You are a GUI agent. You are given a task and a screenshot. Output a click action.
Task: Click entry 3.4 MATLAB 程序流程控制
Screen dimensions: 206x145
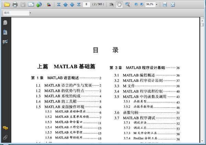coord(147,91)
